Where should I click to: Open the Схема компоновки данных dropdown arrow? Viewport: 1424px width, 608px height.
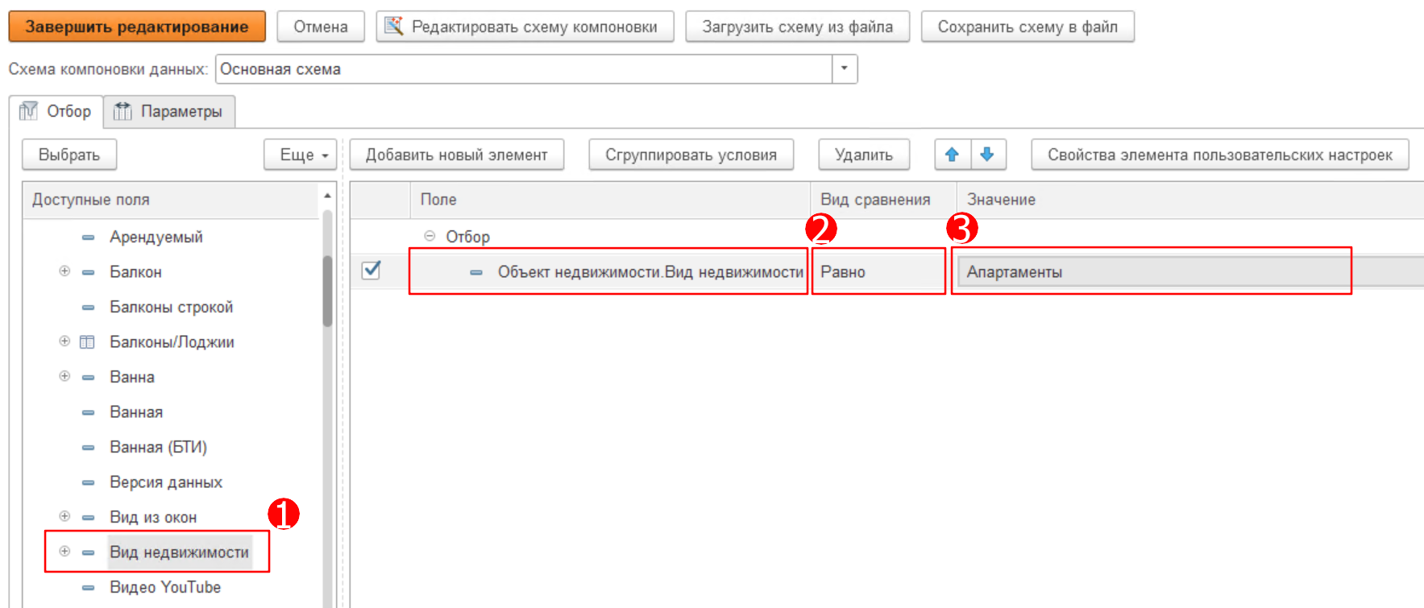[x=844, y=68]
